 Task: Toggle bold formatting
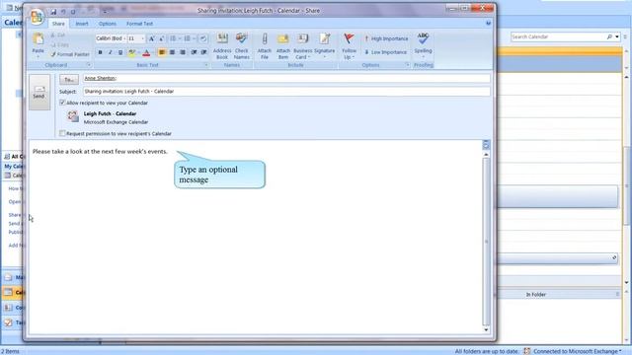pyautogui.click(x=100, y=52)
